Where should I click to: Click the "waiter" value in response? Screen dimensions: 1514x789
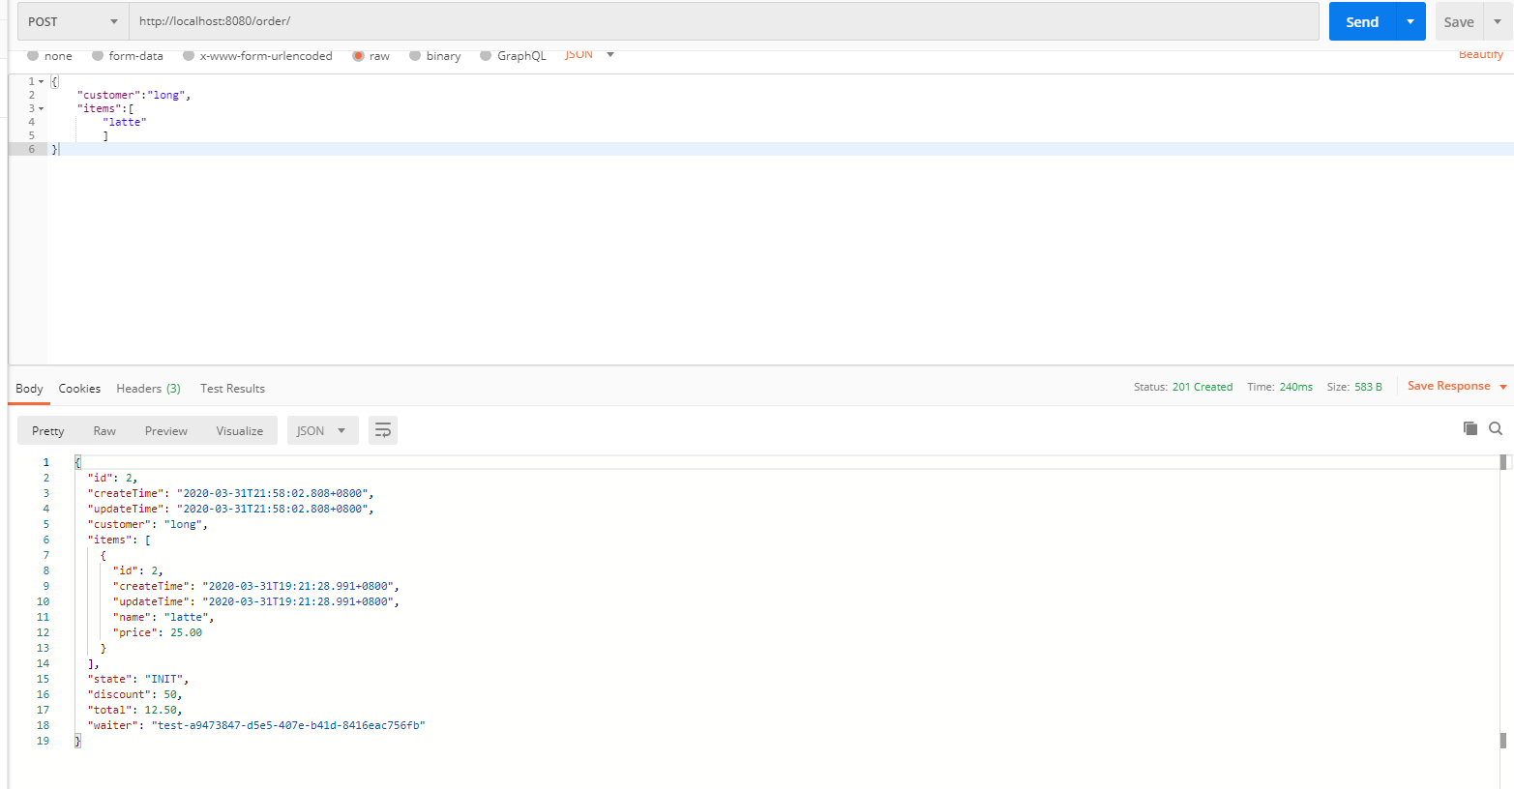tap(288, 725)
